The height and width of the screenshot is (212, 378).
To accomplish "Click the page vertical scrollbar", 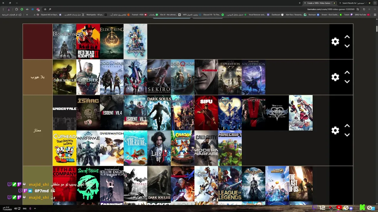I will coord(377,29).
